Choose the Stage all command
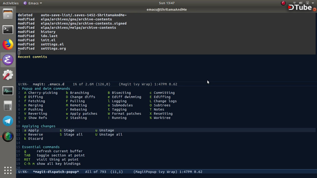Image resolution: width=317 pixels, height=178 pixels. click(71, 134)
